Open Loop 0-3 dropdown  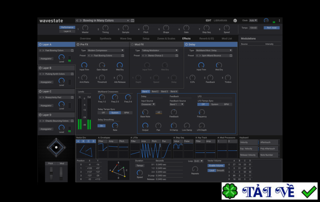(198, 161)
